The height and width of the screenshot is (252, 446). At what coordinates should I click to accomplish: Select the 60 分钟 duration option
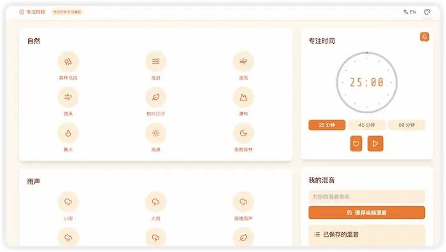(406, 125)
